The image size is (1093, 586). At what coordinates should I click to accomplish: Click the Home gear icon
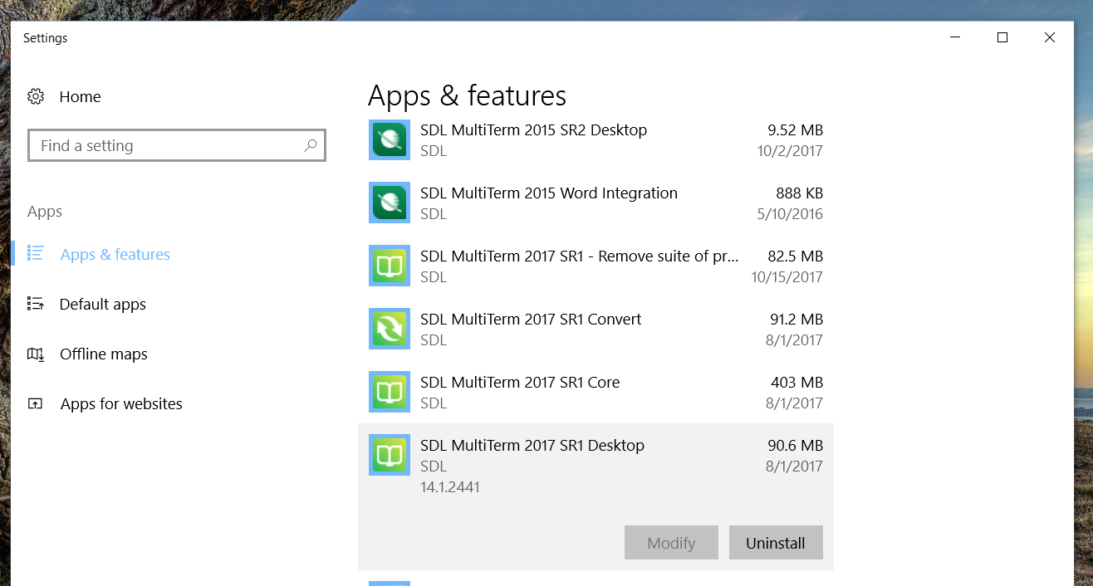pos(36,97)
